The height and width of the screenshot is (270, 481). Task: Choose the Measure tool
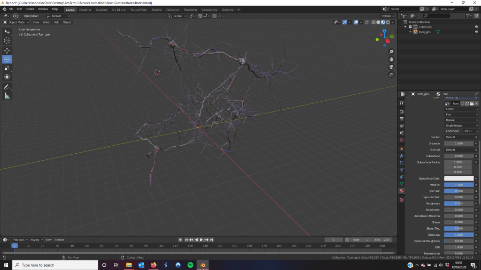click(x=7, y=96)
